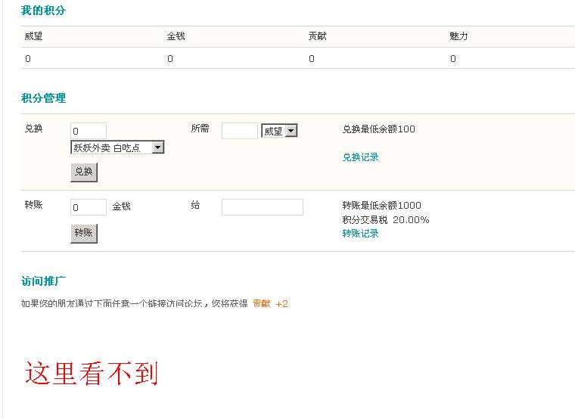The width and height of the screenshot is (575, 419).
Task: Click the 0 value under 金钱 column
Action: [x=170, y=59]
